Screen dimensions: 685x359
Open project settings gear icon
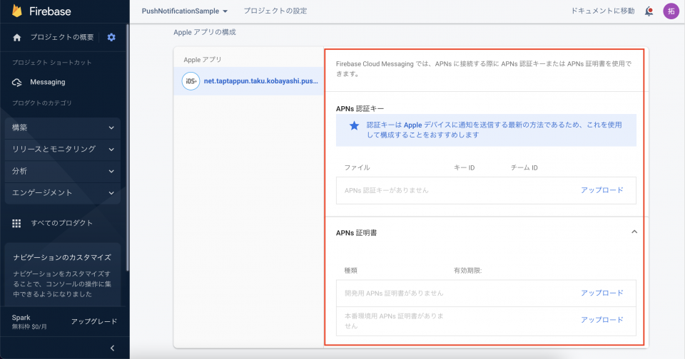point(111,38)
